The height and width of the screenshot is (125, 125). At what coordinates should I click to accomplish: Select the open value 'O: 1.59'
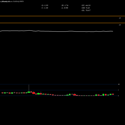pyautogui.click(x=45, y=5)
